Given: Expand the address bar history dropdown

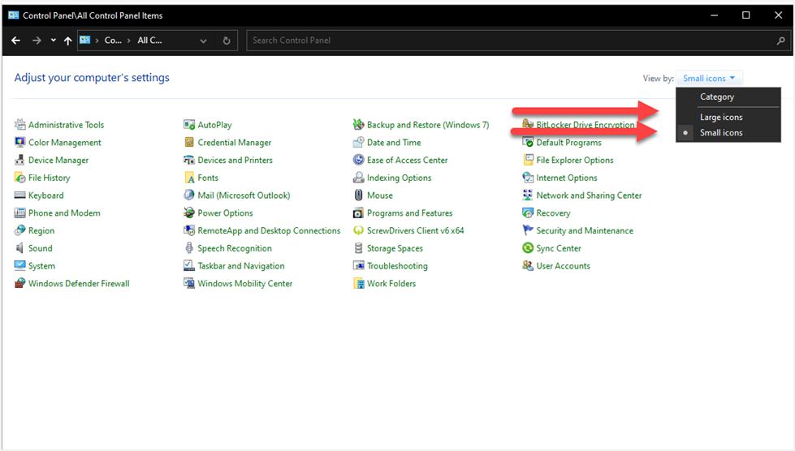Looking at the screenshot, I should [x=203, y=41].
